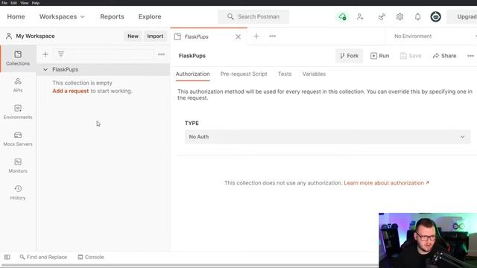Fork the FlaskPups collection
Screen dimensions: 477x268
pyautogui.click(x=350, y=56)
